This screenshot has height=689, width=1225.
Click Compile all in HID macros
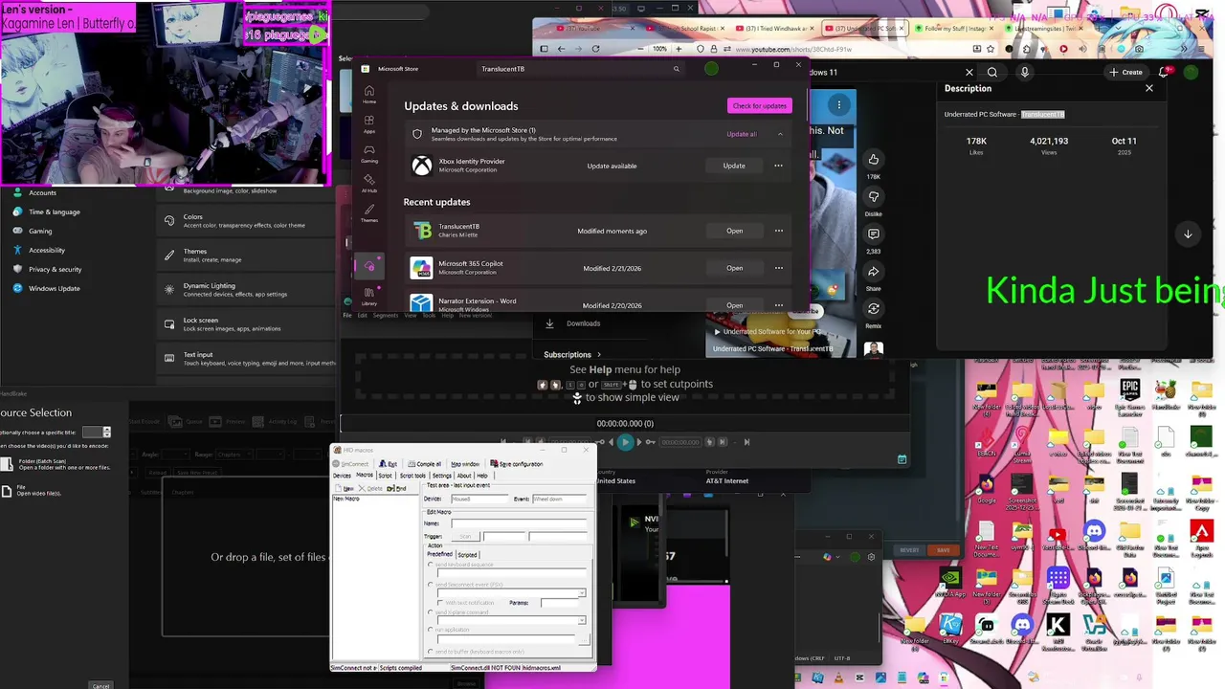427,464
